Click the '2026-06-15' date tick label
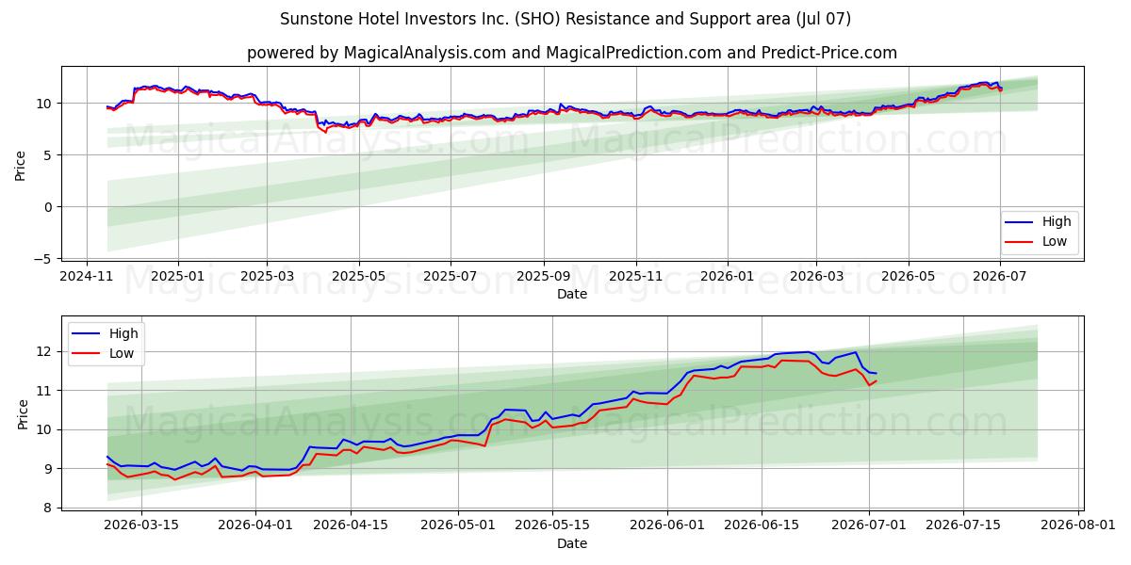Viewport: 1131px width, 565px height. 762,525
